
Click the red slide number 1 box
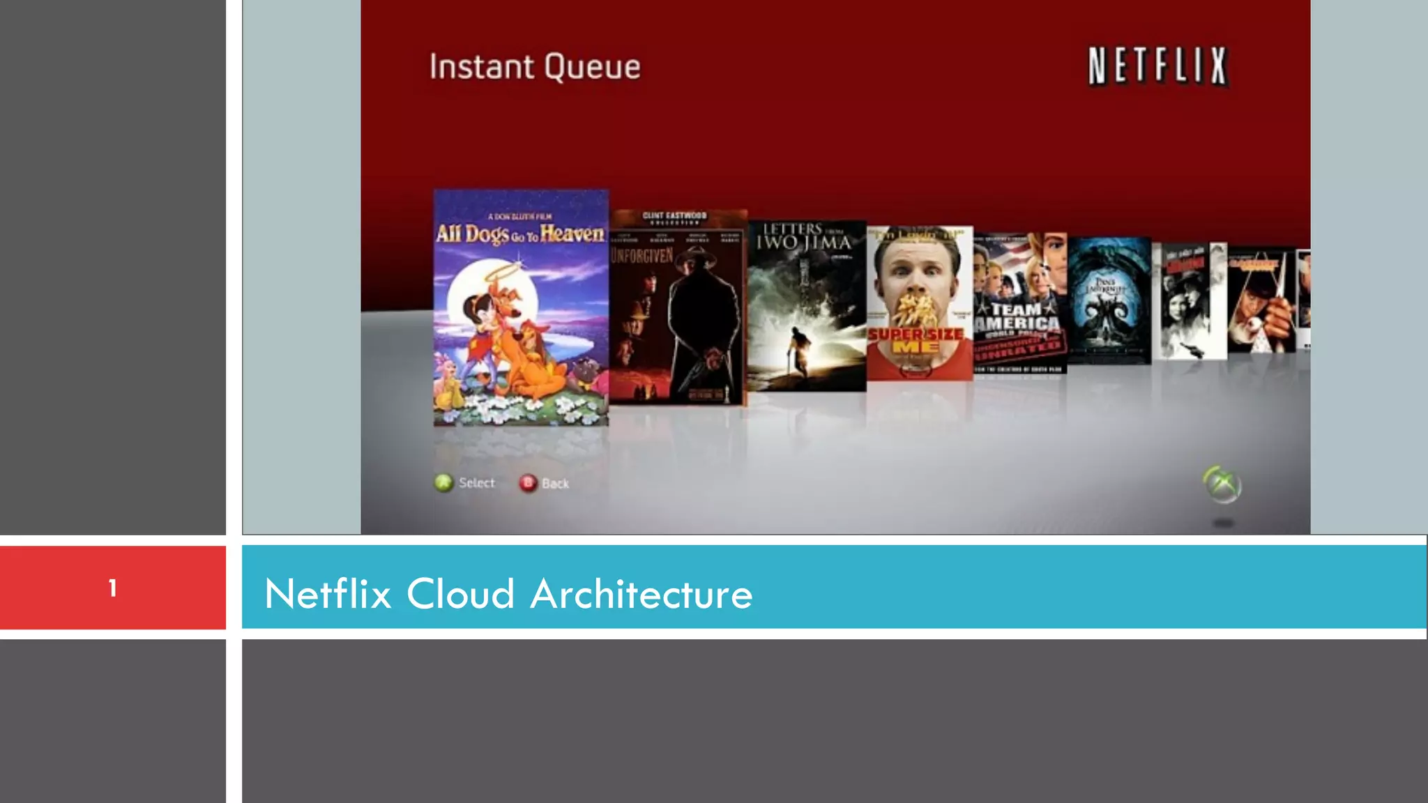click(112, 588)
